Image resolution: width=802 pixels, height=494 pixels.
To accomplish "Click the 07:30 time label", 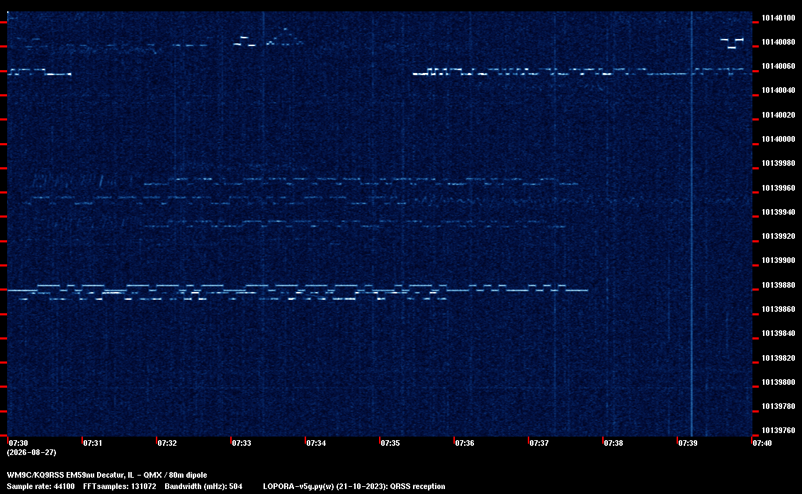I will [18, 443].
